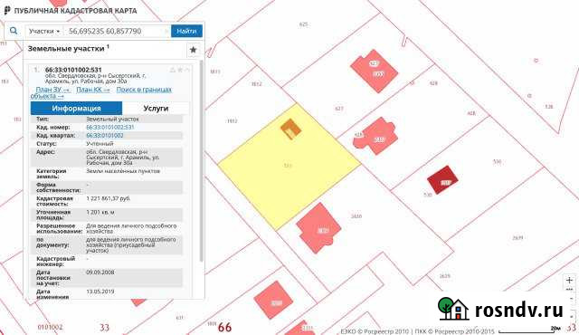Click the Найти search button

click(x=186, y=31)
